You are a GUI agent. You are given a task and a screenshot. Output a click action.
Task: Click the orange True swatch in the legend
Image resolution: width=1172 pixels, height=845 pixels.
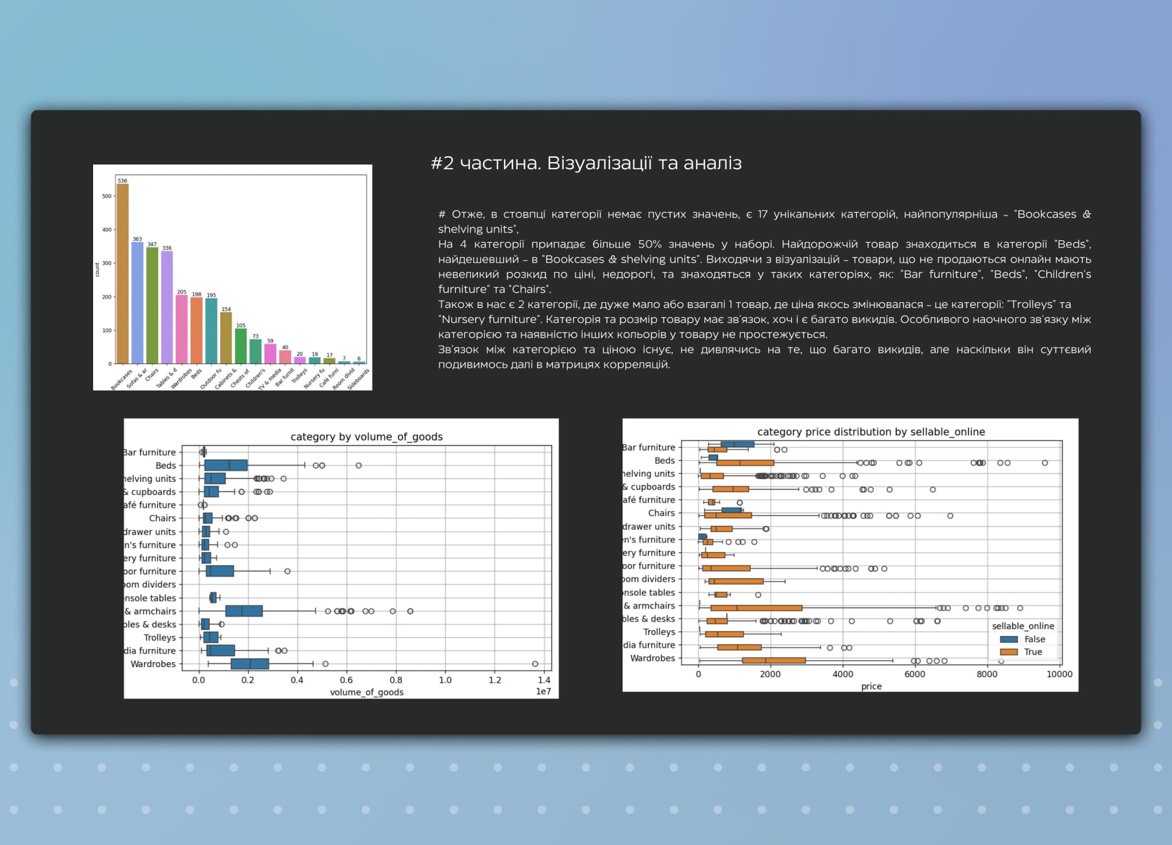pos(1009,652)
